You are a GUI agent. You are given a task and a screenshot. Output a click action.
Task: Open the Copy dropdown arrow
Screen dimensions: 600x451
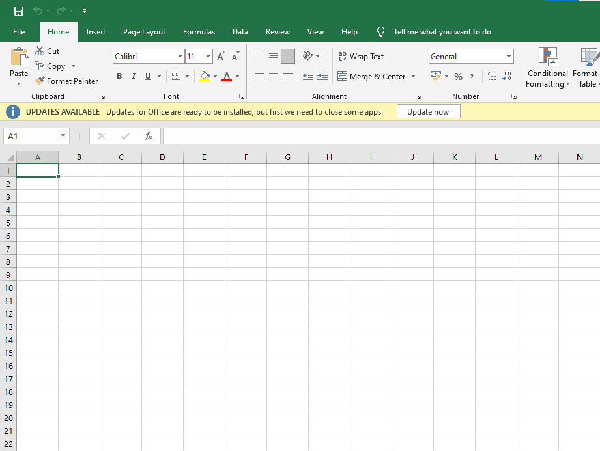coord(73,66)
